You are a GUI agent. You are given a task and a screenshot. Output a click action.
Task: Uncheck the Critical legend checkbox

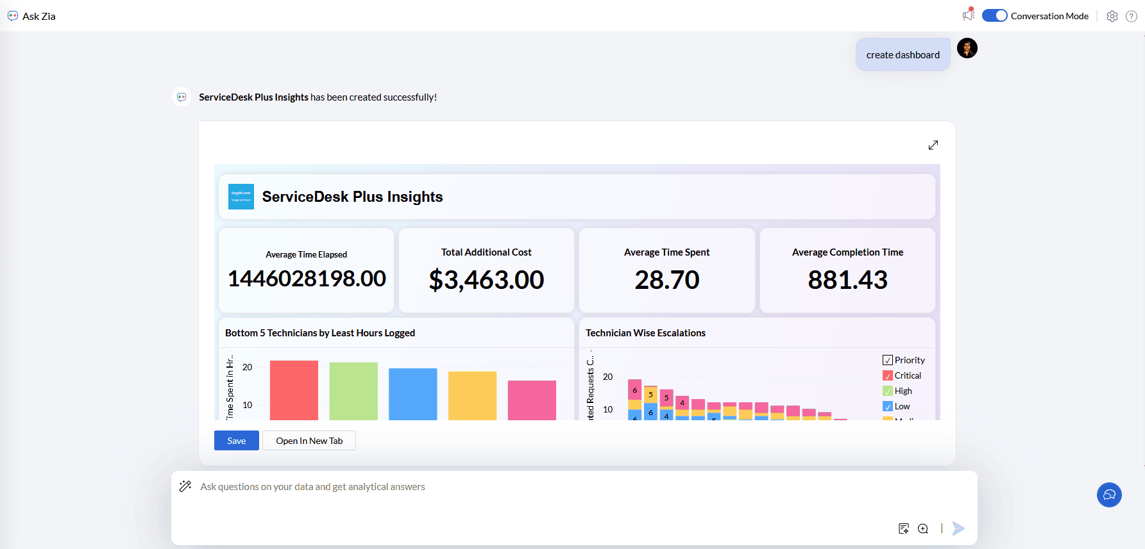(888, 375)
